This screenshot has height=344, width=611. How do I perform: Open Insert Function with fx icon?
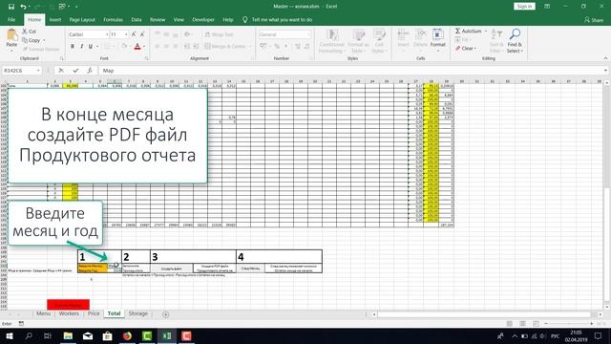coord(90,71)
